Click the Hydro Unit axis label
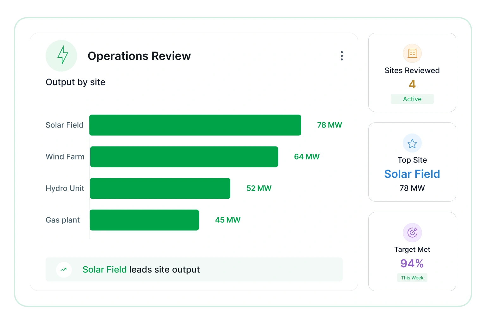This screenshot has width=486, height=324. coord(65,188)
